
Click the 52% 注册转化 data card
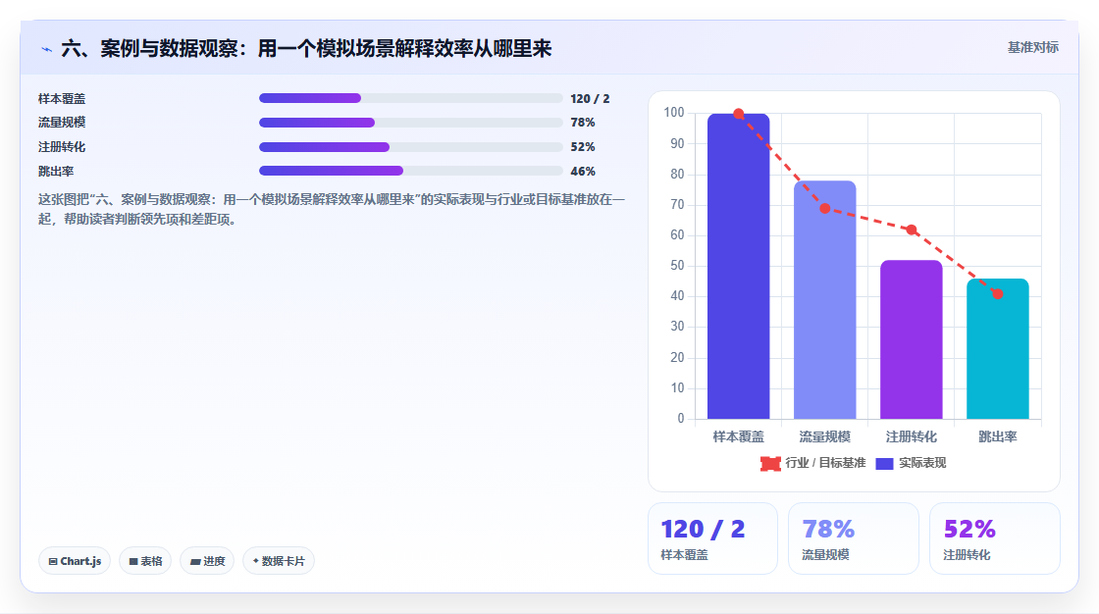pyautogui.click(x=995, y=538)
